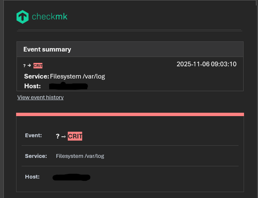
Task: Click the Host label in the details table
Action: (32, 176)
